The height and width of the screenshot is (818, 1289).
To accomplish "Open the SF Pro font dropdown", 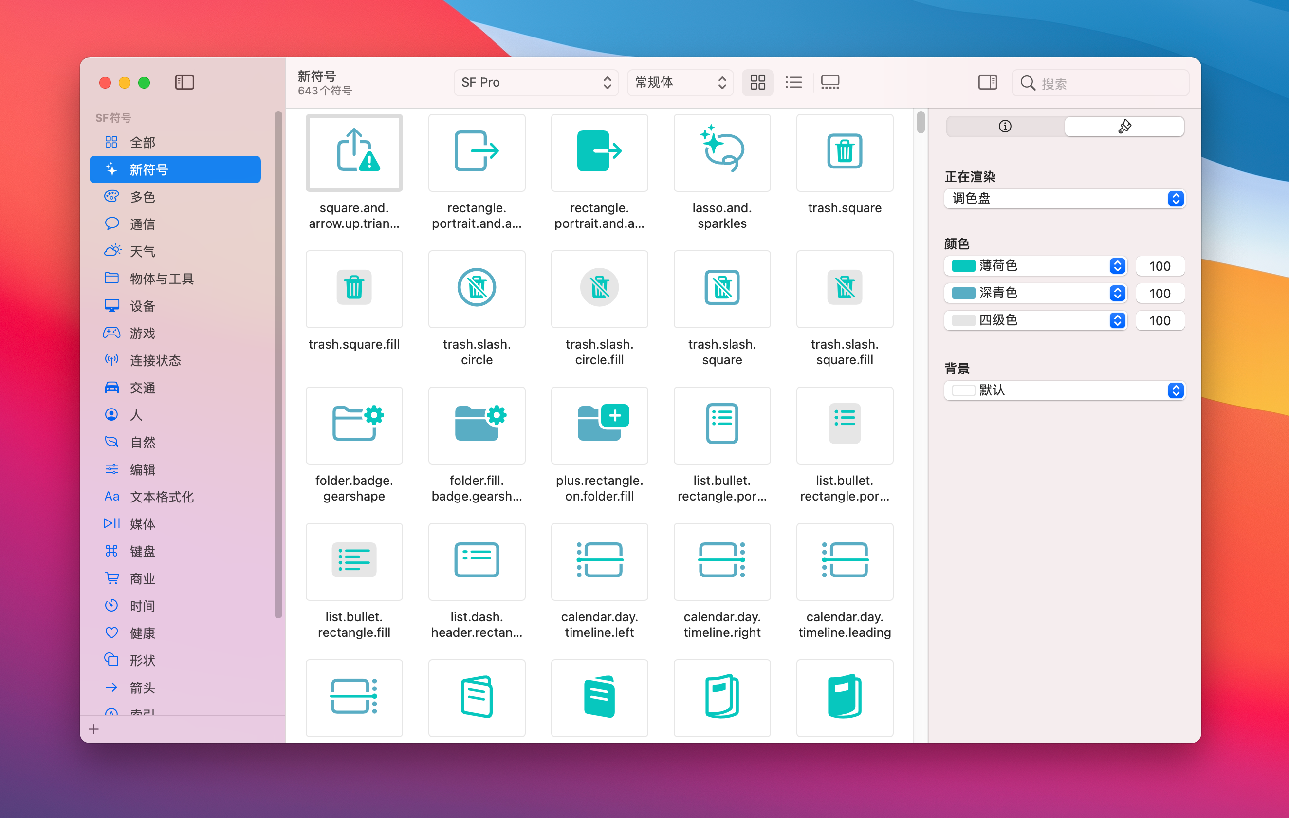I will 536,82.
